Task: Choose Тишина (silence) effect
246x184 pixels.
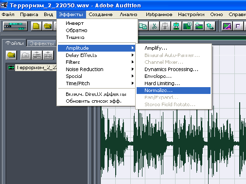Action: [97, 37]
